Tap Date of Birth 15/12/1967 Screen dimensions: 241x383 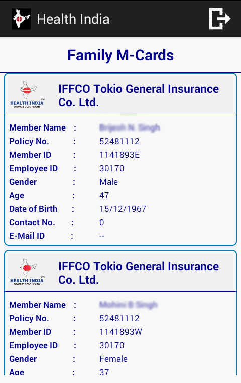[x=123, y=209]
